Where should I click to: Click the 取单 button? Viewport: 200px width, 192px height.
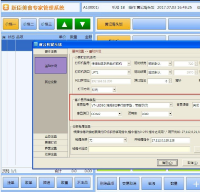(29, 182)
